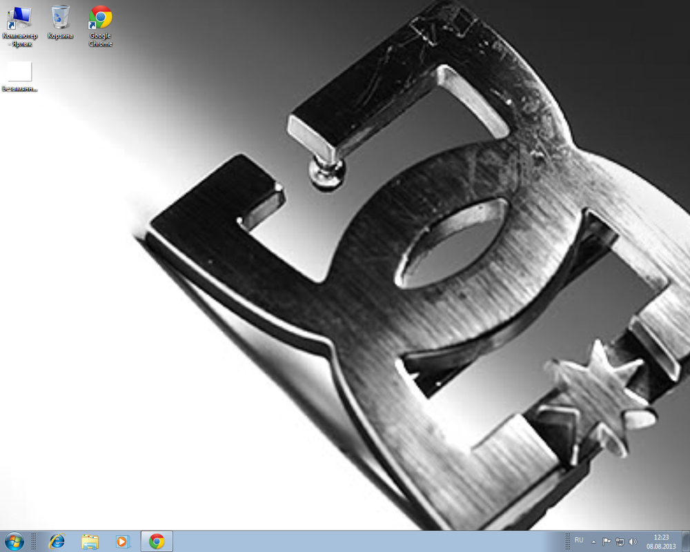690x552 pixels.
Task: Check network status from the tray icon
Action: [x=620, y=541]
